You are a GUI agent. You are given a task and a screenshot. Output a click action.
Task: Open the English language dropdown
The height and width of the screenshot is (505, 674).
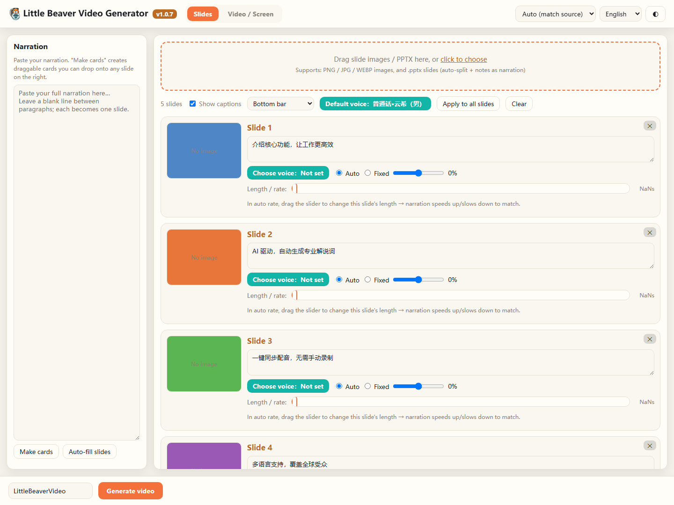click(621, 14)
